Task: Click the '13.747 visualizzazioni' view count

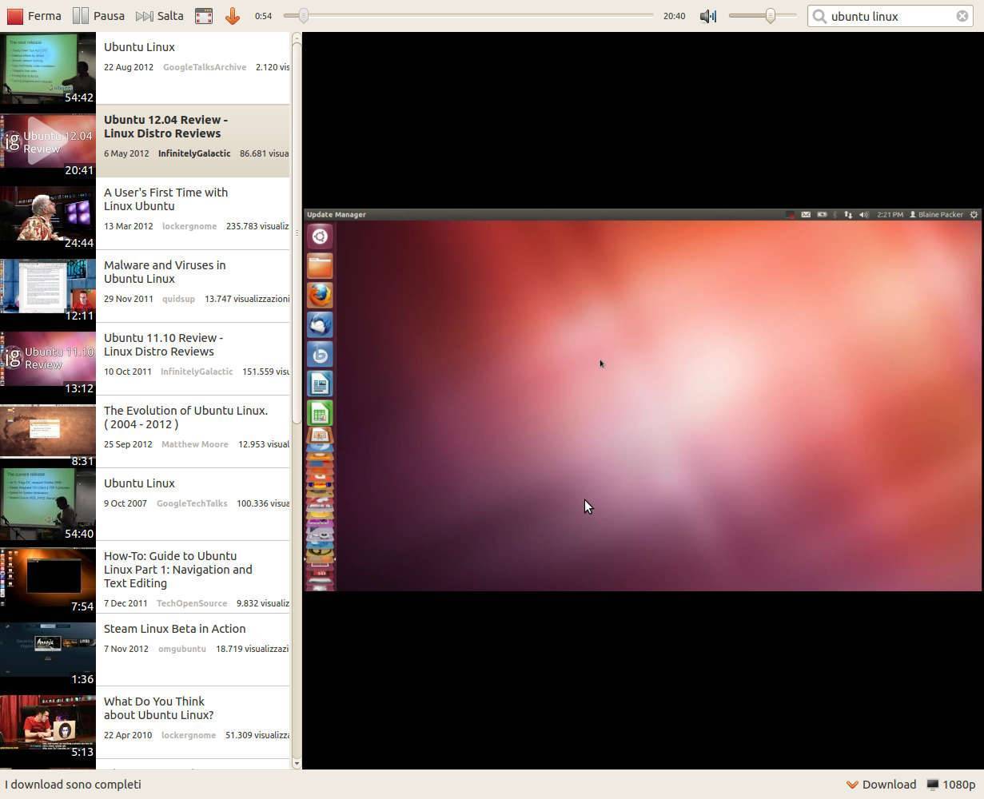Action: coord(247,299)
